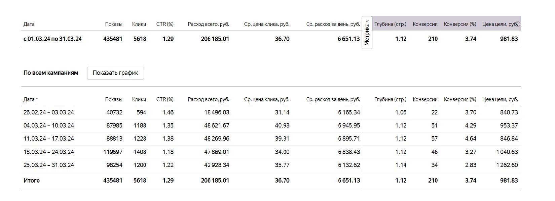
Task: Sort by Дата column with the arrow
Action: pyautogui.click(x=31, y=100)
